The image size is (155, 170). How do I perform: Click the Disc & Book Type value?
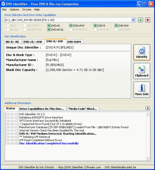[58, 55]
